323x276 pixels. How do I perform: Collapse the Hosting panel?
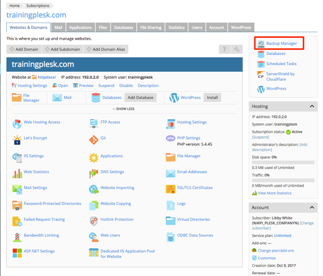[x=312, y=106]
